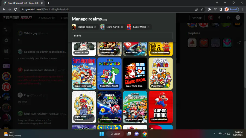Click the Get App button
This screenshot has width=246, height=138.
tap(197, 18)
